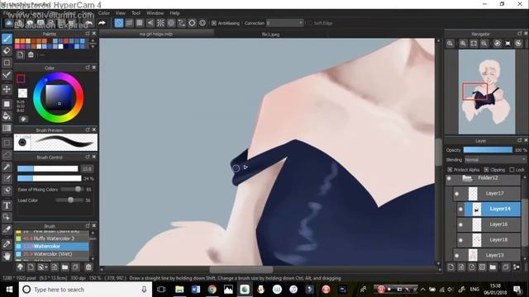Viewport: 529px width, 297px height.
Task: Add a new layer in Layer panel
Action: pyautogui.click(x=451, y=267)
